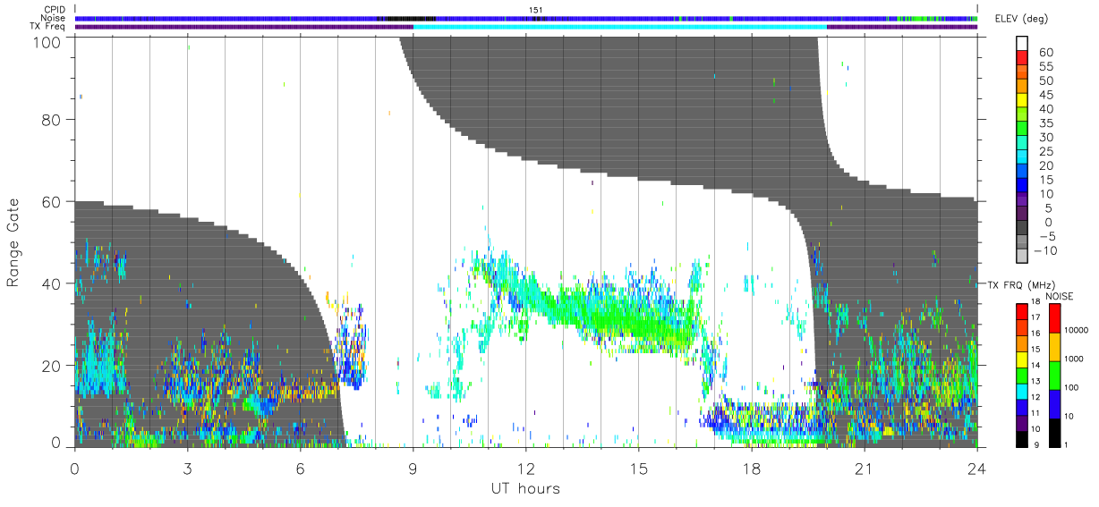Screen dimensions: 1099x507
Task: Click the red segment of the noise colorbar
Action: pyautogui.click(x=1053, y=318)
